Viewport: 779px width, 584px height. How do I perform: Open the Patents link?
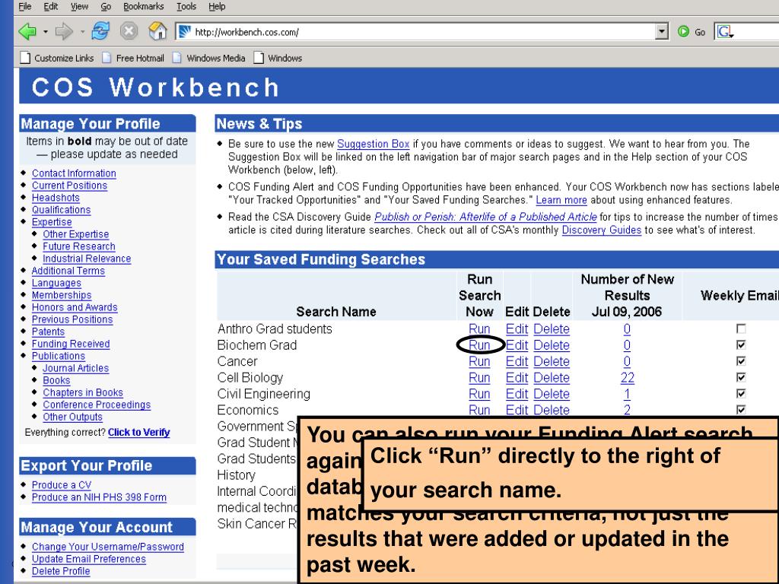[x=48, y=332]
